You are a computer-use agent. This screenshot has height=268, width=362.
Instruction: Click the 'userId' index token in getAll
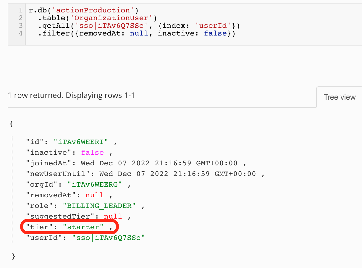(212, 25)
